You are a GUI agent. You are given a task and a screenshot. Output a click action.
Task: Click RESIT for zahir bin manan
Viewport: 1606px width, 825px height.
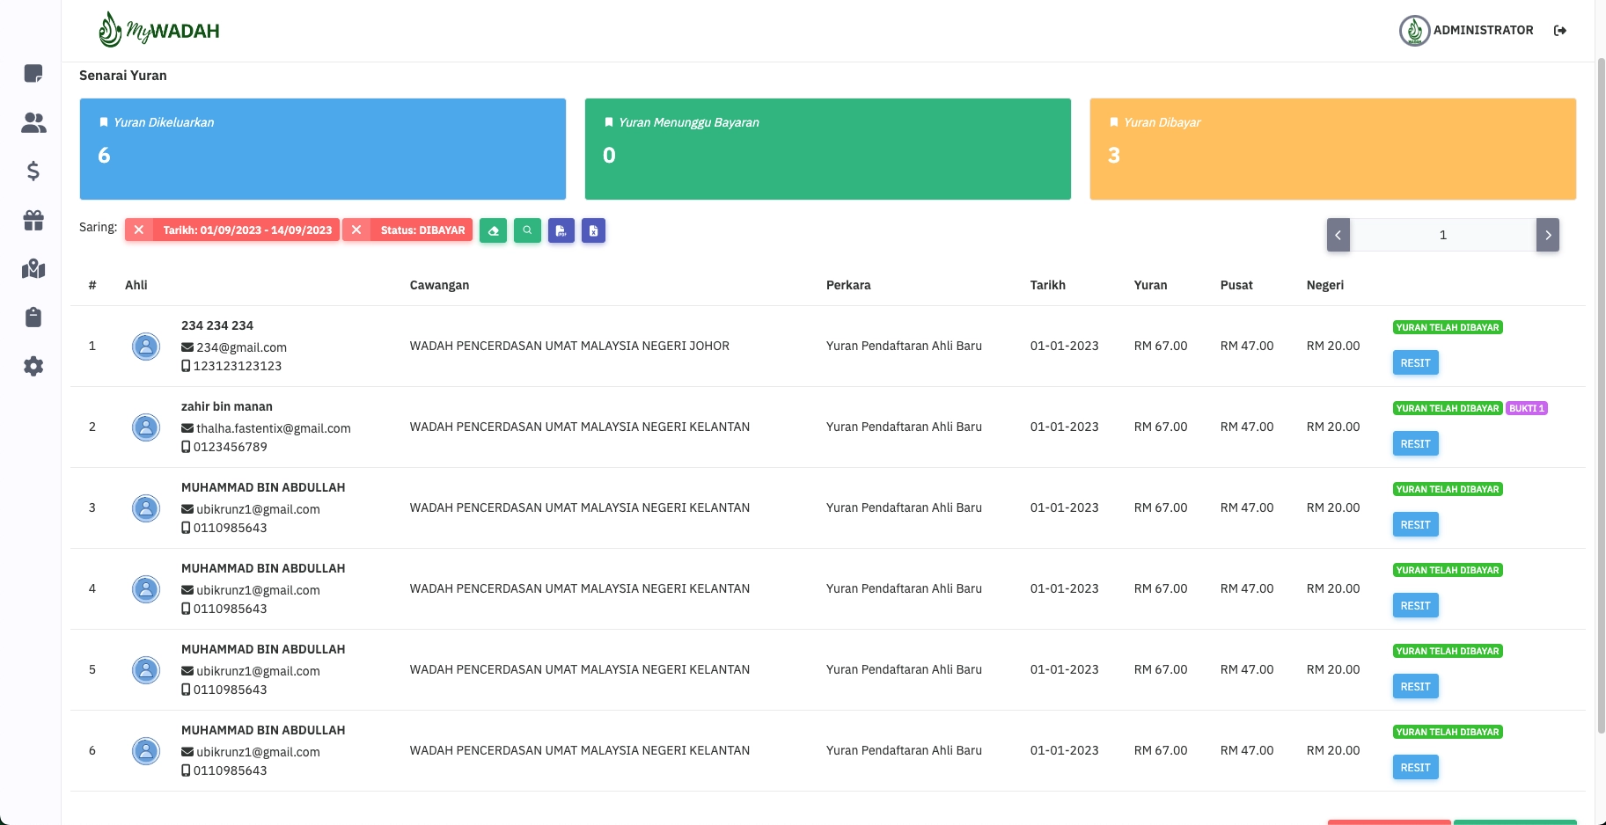1415,444
